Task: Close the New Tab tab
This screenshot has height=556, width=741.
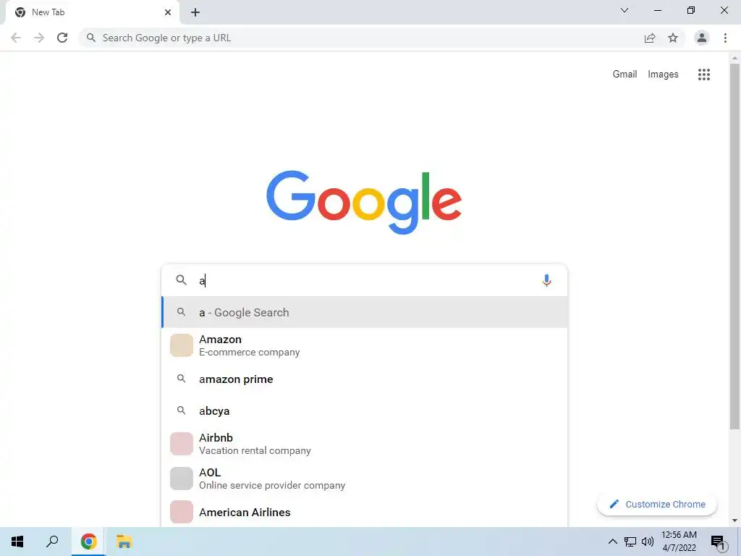Action: (168, 12)
